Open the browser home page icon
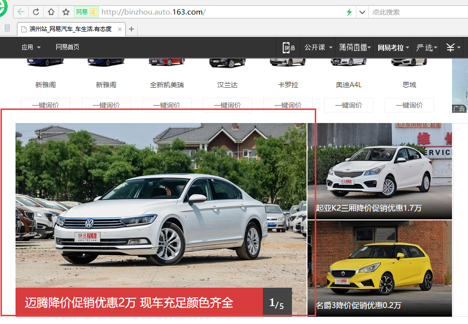The width and height of the screenshot is (468, 324). pos(51,12)
